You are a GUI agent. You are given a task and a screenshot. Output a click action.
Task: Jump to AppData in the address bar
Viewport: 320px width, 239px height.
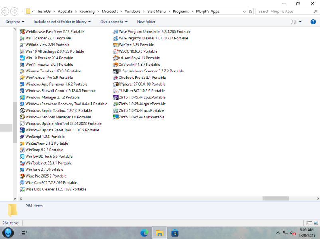[65, 12]
